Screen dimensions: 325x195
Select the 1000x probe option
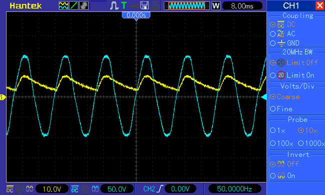pyautogui.click(x=311, y=143)
